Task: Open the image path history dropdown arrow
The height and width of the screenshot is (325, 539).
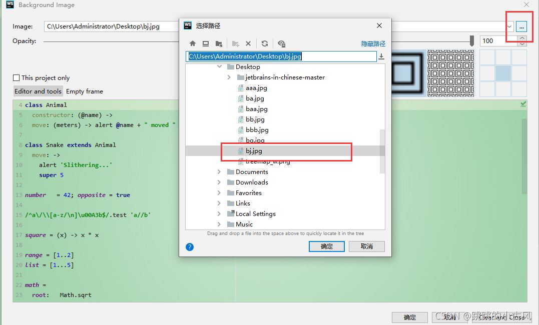Action: [509, 25]
